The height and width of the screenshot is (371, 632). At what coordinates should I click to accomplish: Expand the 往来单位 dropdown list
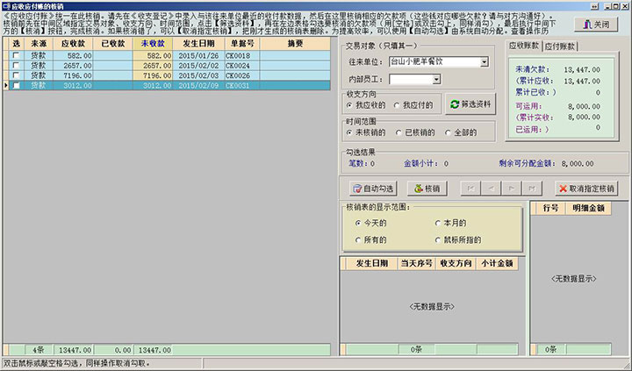pos(485,62)
